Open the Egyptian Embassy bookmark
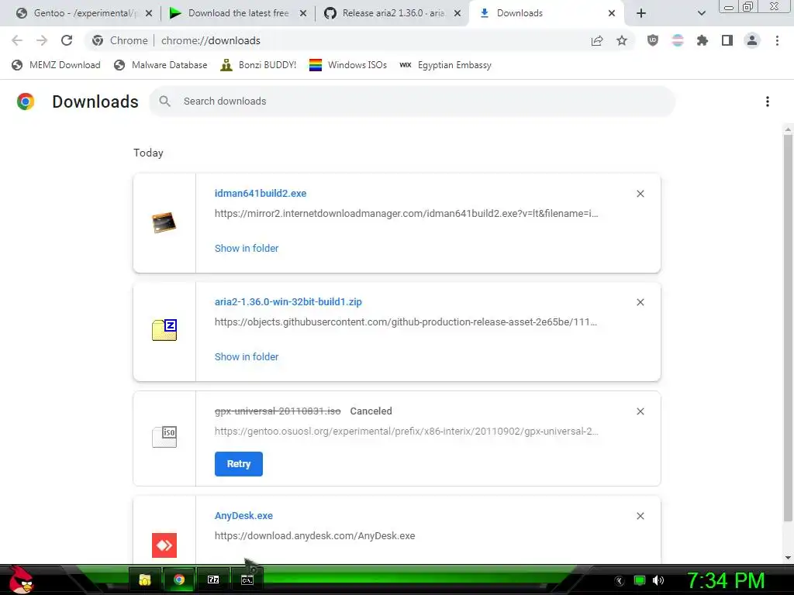 tap(445, 65)
